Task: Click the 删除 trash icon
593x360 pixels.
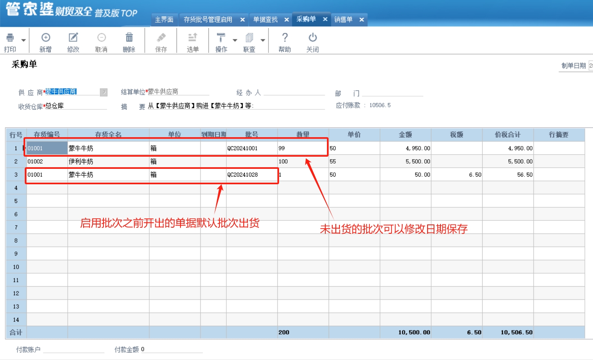Action: [x=129, y=38]
